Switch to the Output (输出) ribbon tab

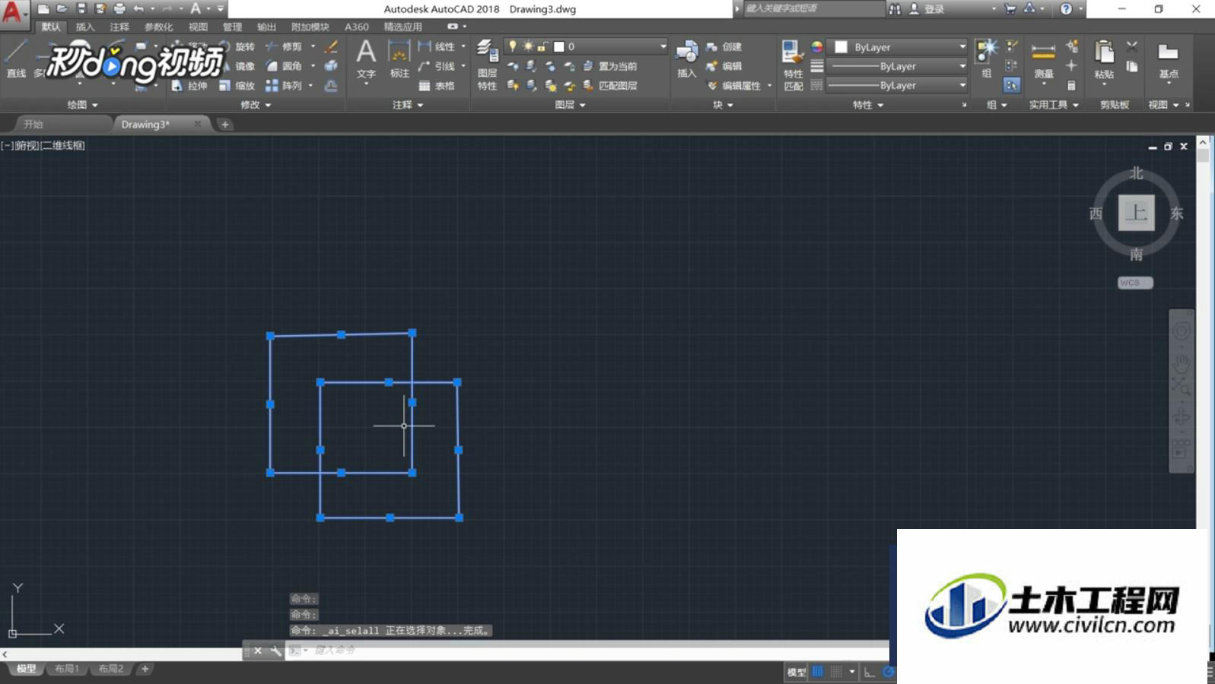coord(266,27)
